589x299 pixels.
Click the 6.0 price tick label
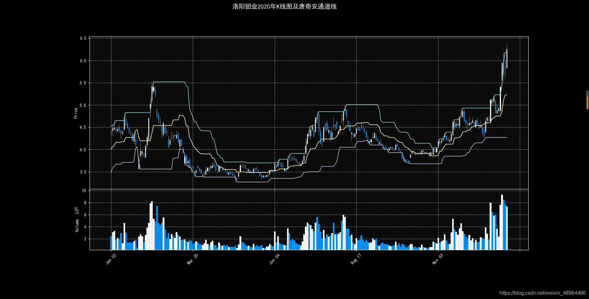point(83,61)
